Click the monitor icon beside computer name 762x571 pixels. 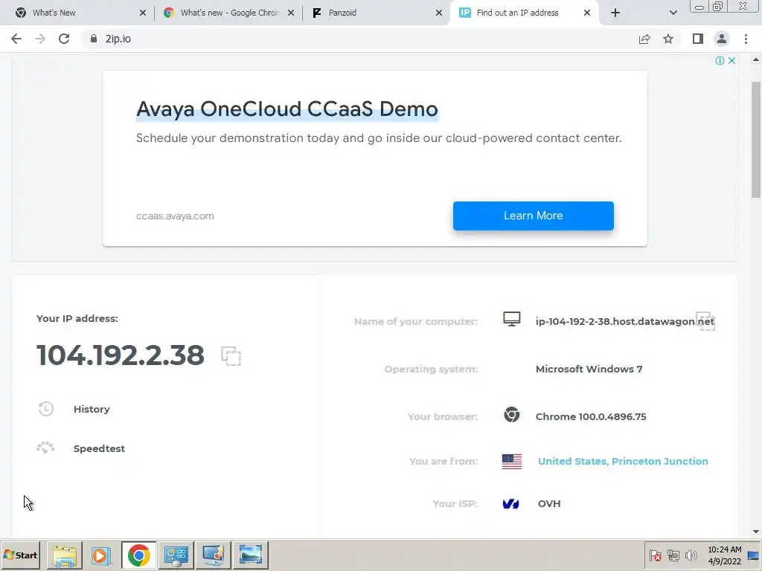click(512, 319)
